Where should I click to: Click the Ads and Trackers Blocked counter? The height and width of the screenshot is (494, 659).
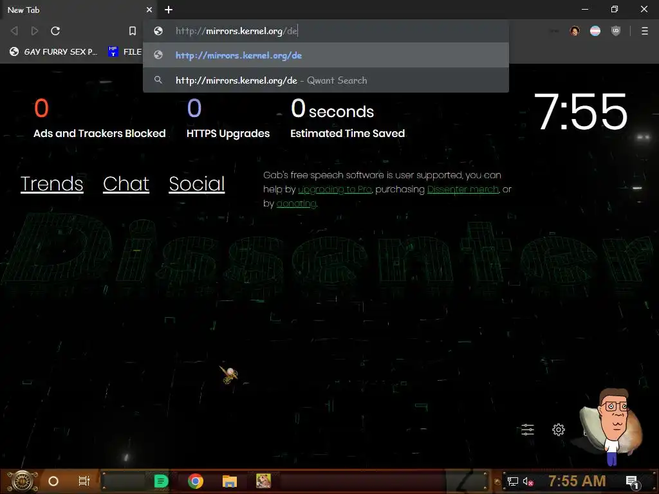pyautogui.click(x=99, y=118)
